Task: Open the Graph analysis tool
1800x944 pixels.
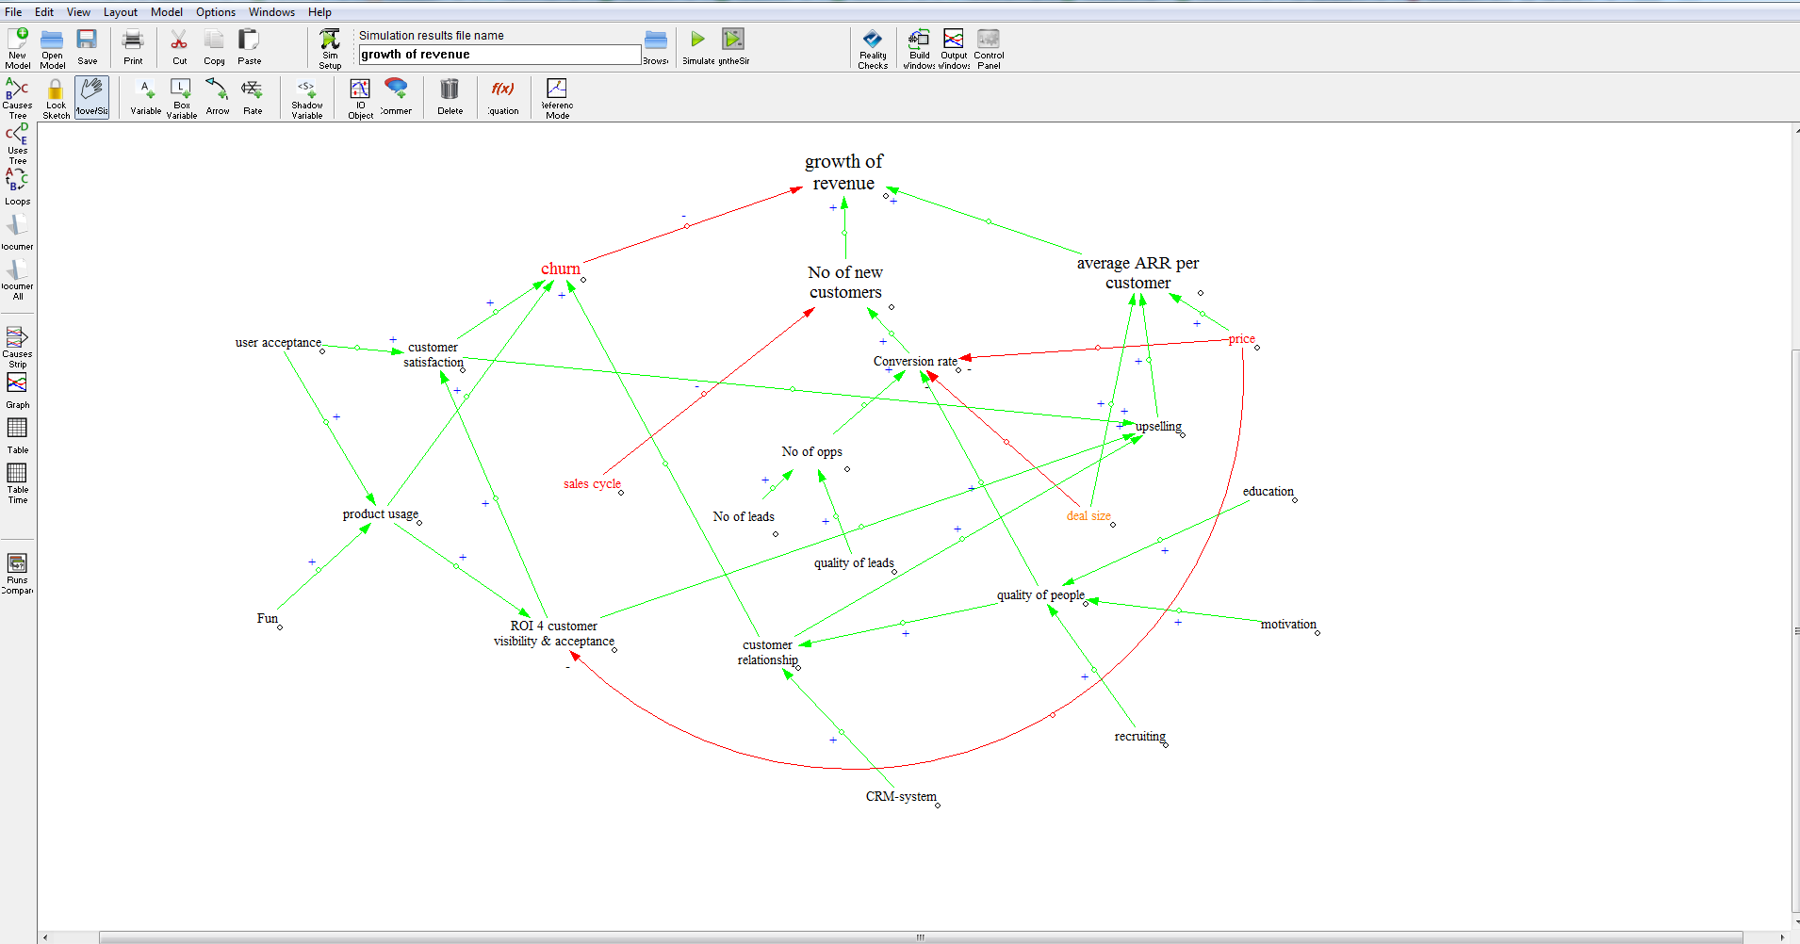Action: pyautogui.click(x=18, y=390)
